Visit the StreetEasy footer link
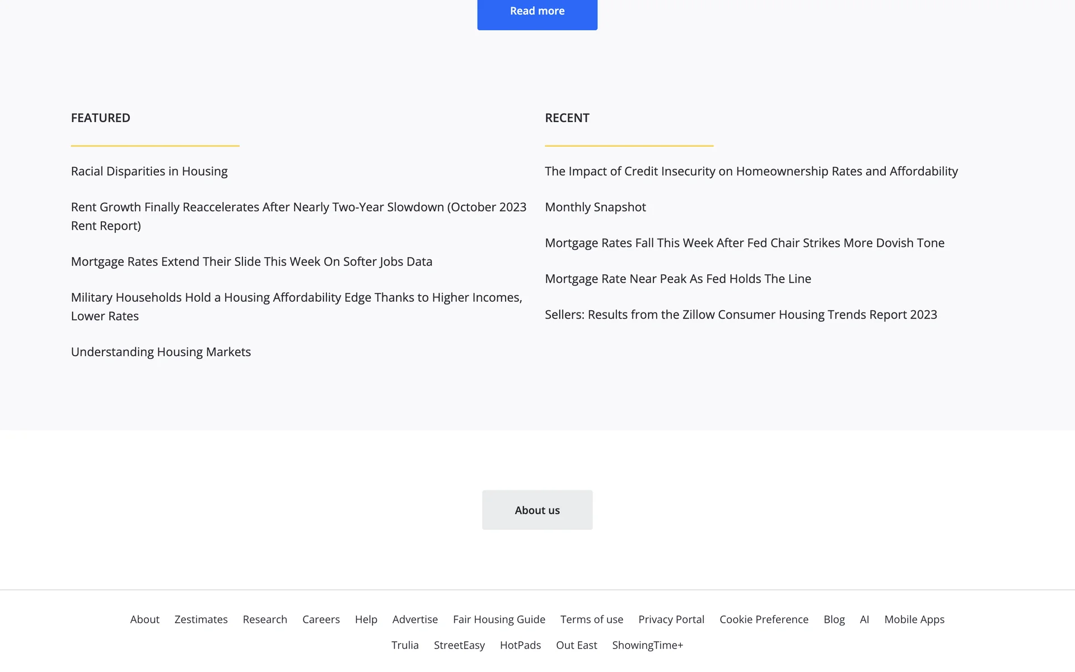This screenshot has width=1075, height=672. [459, 645]
